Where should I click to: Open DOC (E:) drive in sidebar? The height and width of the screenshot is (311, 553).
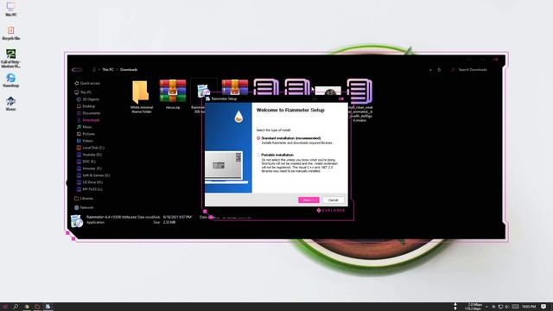click(86, 162)
